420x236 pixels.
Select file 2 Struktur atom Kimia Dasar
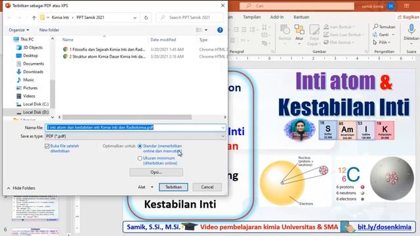tap(104, 56)
